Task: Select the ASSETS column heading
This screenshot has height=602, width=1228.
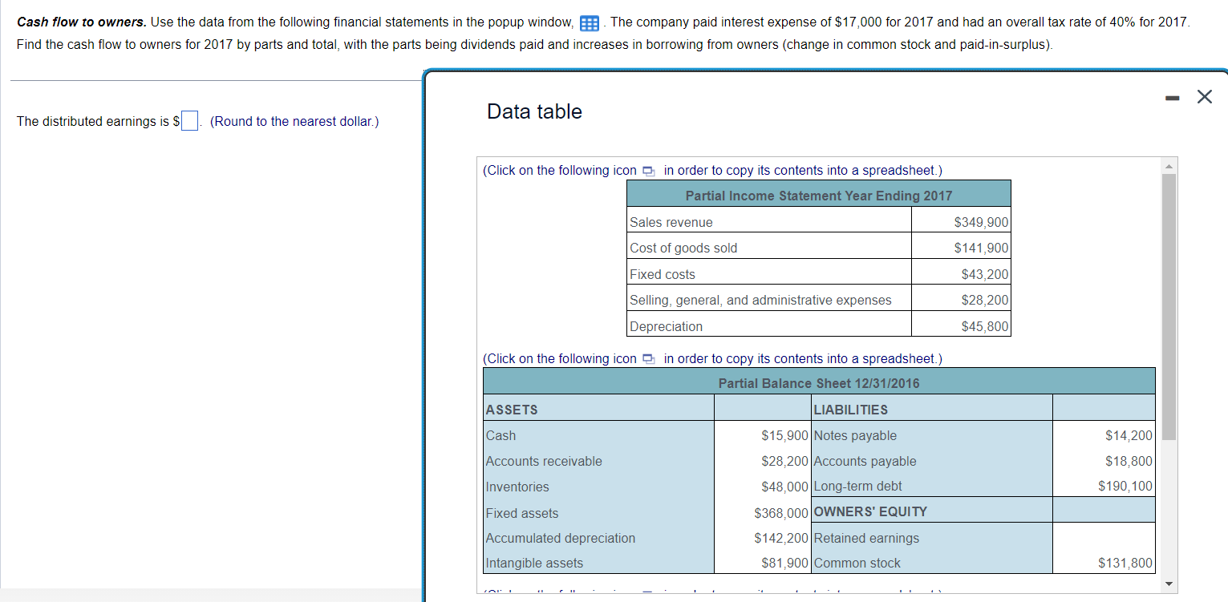Action: click(x=512, y=410)
